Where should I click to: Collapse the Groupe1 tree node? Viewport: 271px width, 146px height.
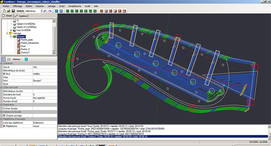(x=11, y=37)
